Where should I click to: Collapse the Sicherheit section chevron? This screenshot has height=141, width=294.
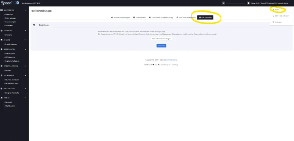coord(25,76)
